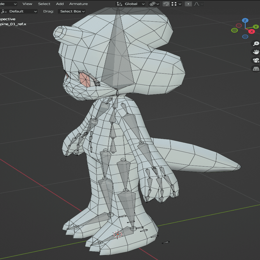Viewport: 260px width, 260px height.
Task: Open the Global transform orientation dropdown
Action: coord(130,4)
